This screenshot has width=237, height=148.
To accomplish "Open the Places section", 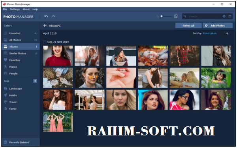I will [x=21, y=67].
